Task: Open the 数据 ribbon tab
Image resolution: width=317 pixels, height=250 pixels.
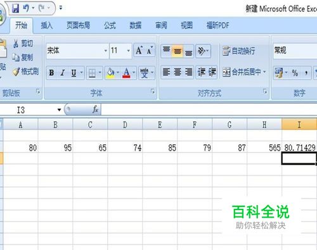Action: 135,25
